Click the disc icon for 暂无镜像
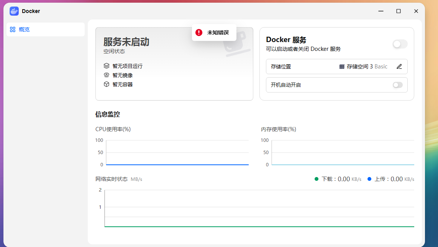This screenshot has width=438, height=247. click(107, 75)
